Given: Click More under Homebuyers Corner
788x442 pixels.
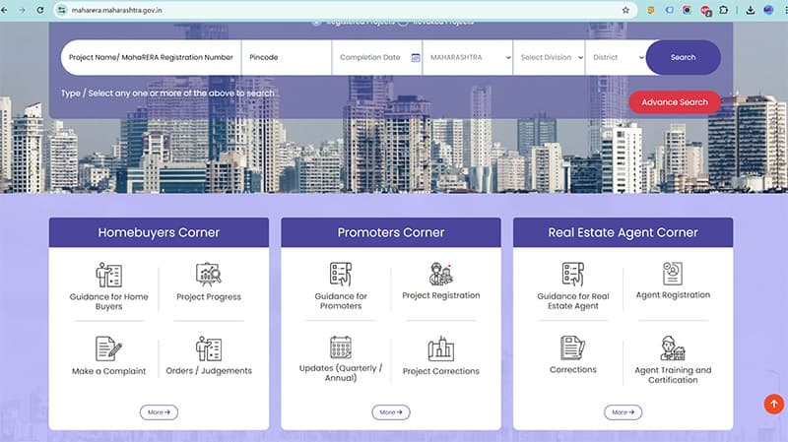Looking at the screenshot, I should coord(159,412).
